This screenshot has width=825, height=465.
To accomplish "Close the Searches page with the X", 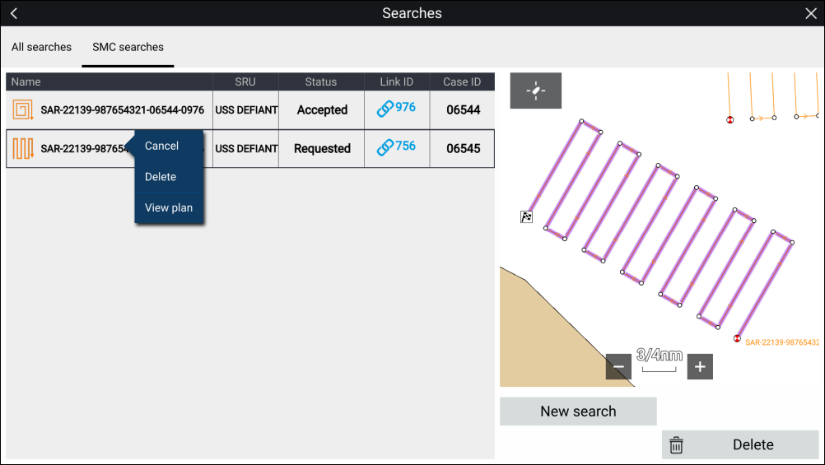I will point(810,13).
